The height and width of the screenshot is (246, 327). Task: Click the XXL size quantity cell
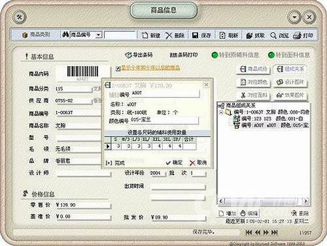pyautogui.click(x=157, y=146)
